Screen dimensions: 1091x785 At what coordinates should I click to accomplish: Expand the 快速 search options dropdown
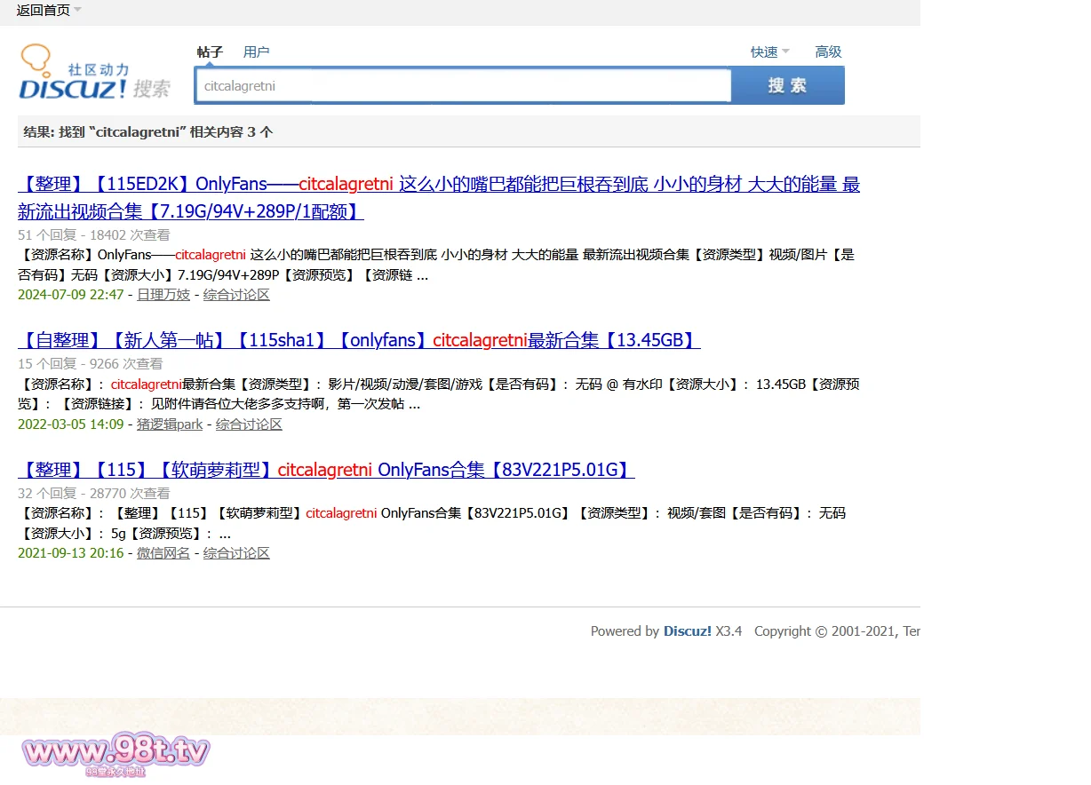[769, 52]
